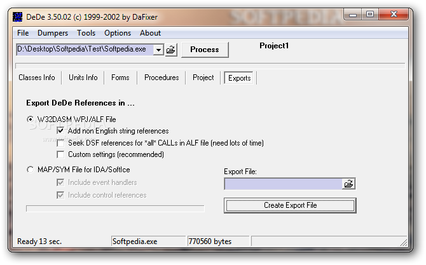Click 'Ready 13 sec.' status text
The height and width of the screenshot is (265, 426).
pos(39,241)
